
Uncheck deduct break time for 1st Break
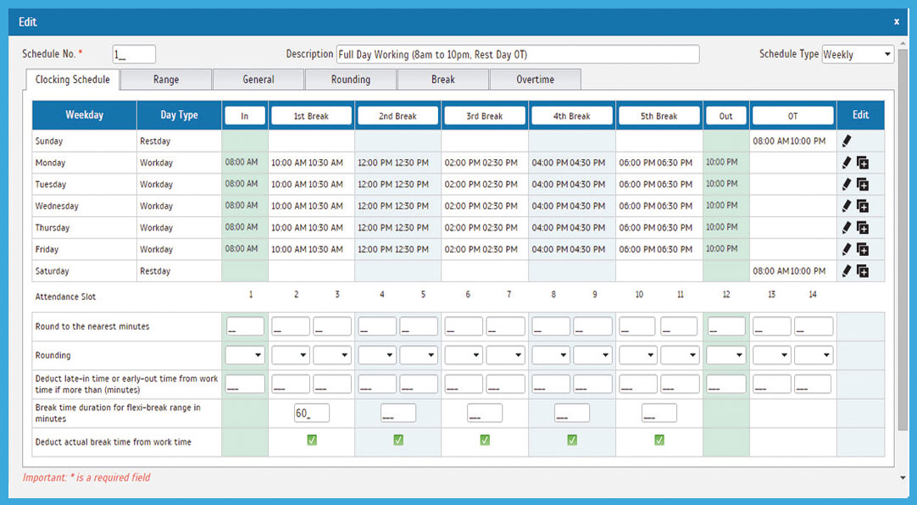[x=312, y=441]
